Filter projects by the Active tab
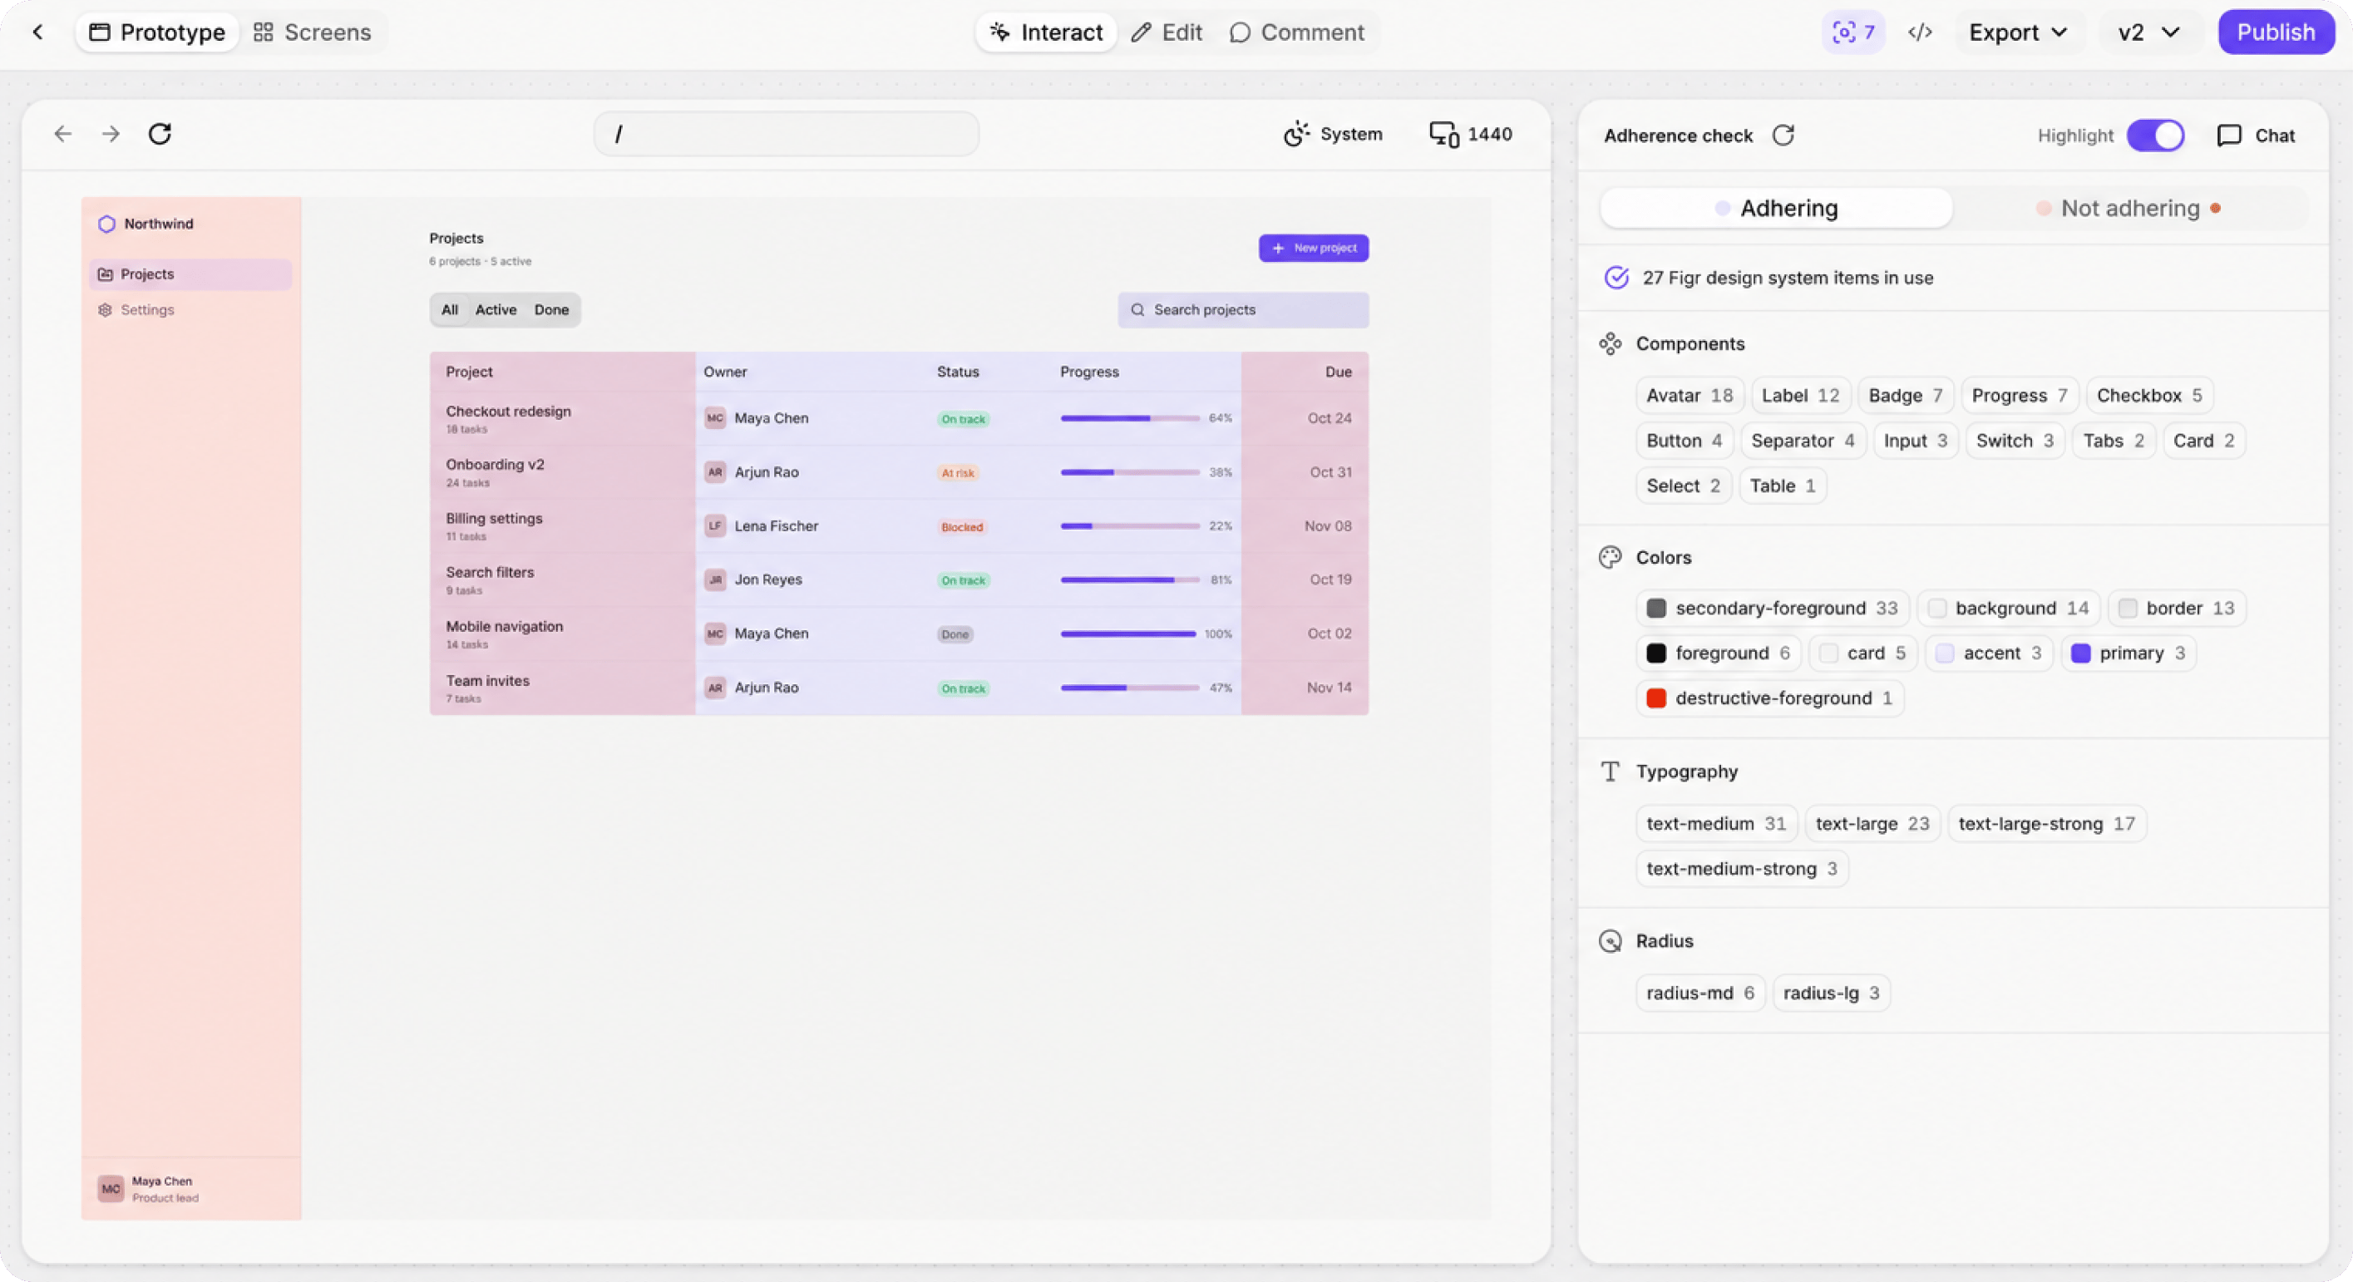The image size is (2353, 1282). 496,309
